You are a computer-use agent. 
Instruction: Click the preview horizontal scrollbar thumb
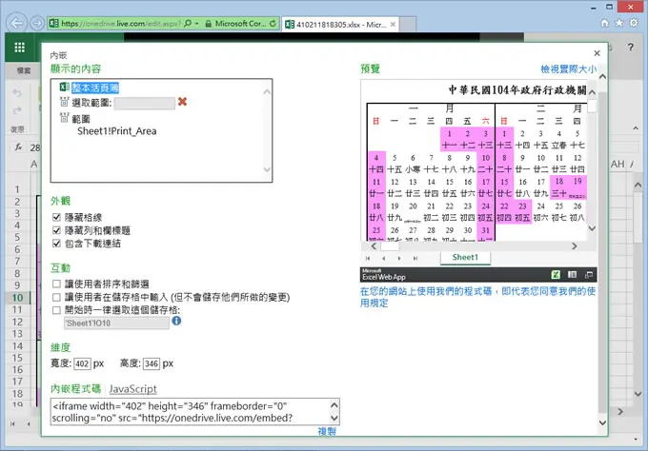[390, 246]
